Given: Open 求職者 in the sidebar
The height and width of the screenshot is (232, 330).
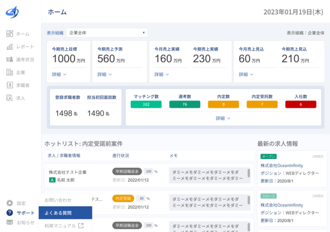Looking at the screenshot, I should pyautogui.click(x=23, y=85).
